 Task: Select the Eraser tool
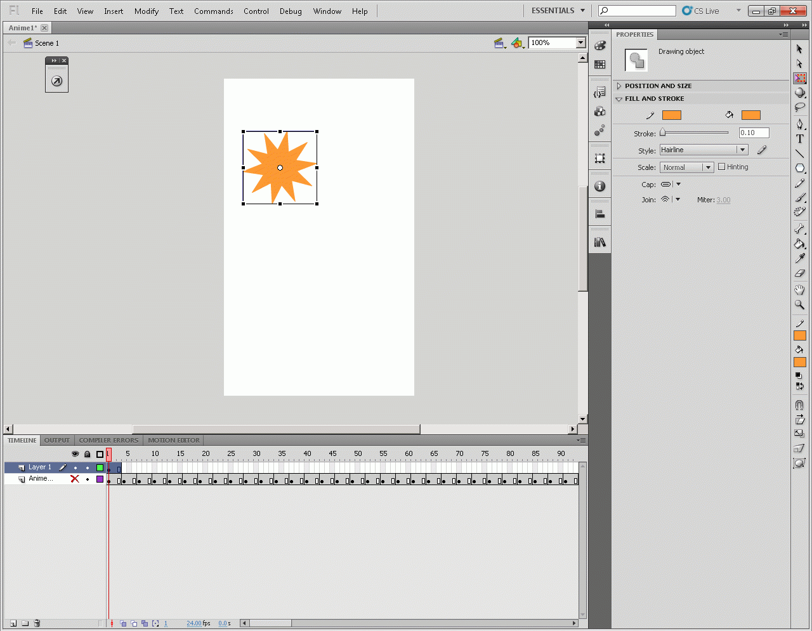(x=799, y=273)
